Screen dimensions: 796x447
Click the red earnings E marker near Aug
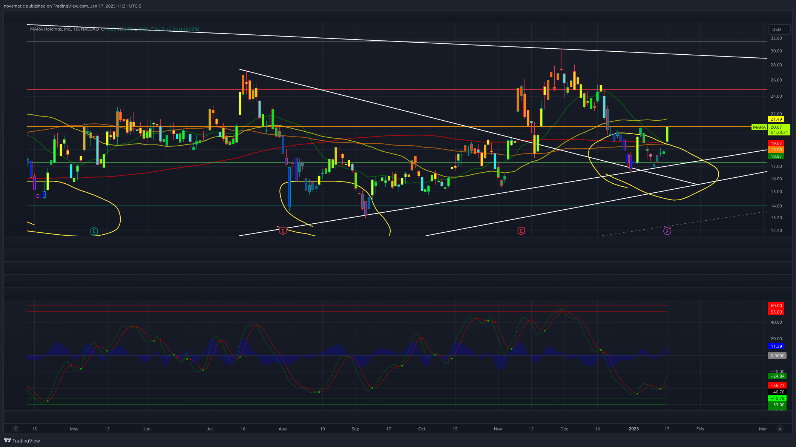tap(283, 231)
